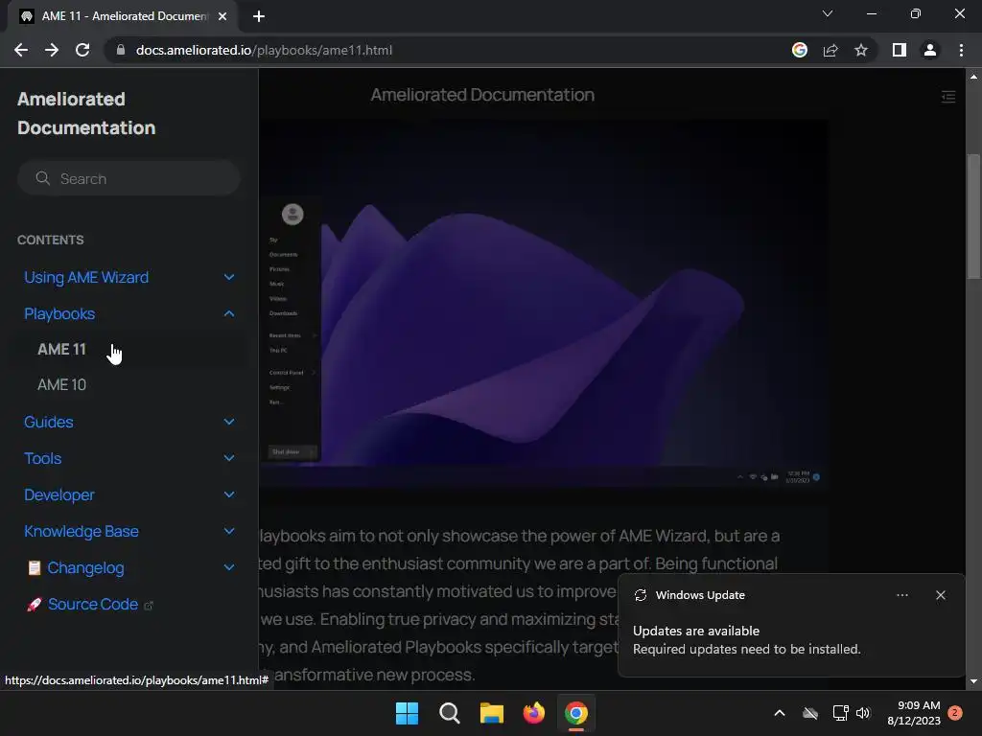Image resolution: width=982 pixels, height=736 pixels.
Task: Open a new browser tab
Action: click(x=259, y=16)
